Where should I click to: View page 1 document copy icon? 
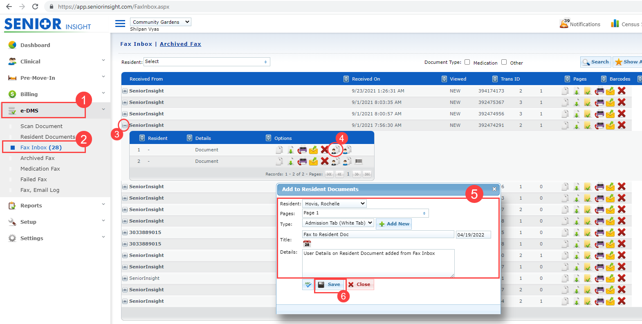click(x=279, y=150)
